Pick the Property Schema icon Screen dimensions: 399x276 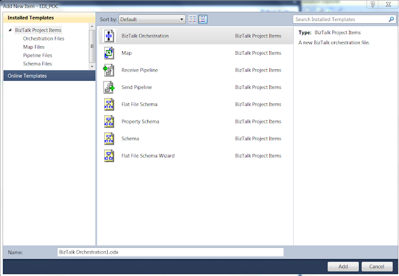pos(109,121)
